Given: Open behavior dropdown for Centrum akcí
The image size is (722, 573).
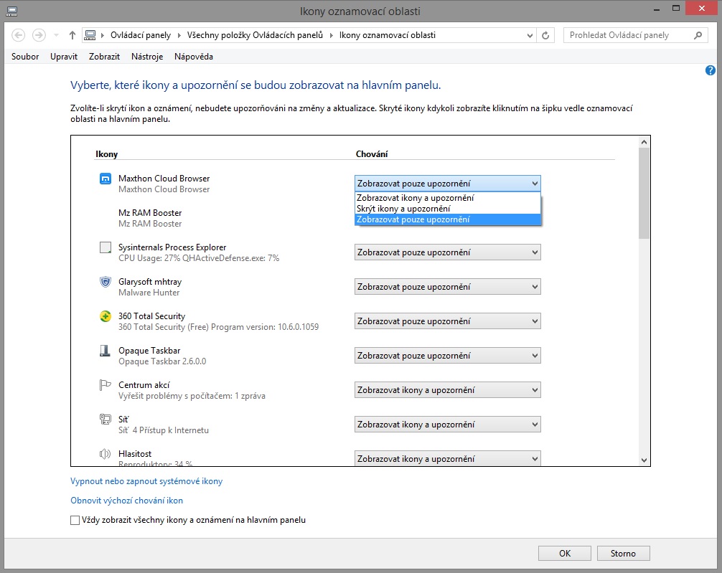Looking at the screenshot, I should 448,390.
